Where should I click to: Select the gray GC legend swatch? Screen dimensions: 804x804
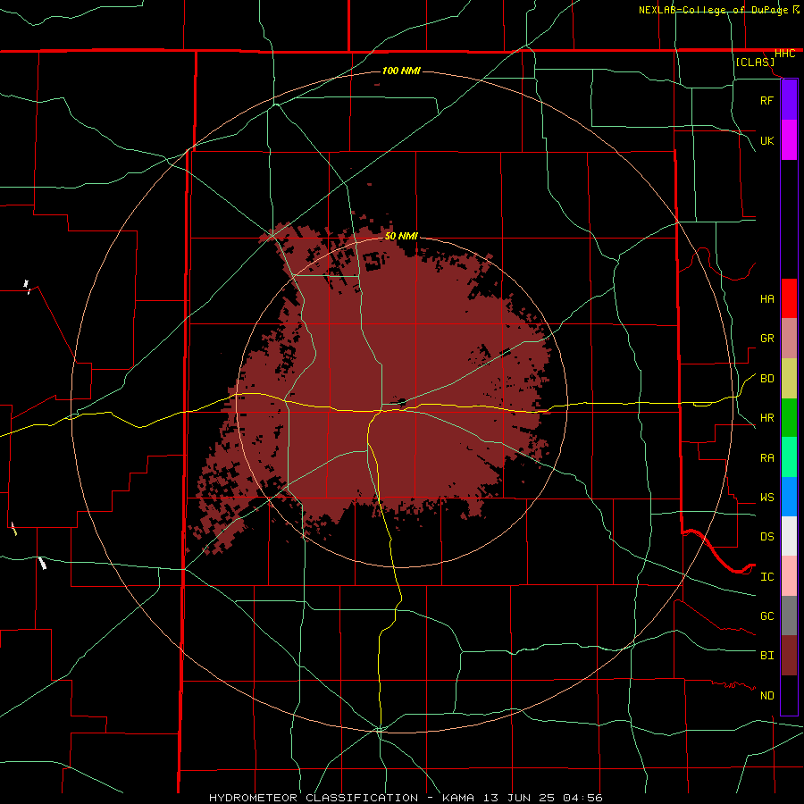(789, 616)
